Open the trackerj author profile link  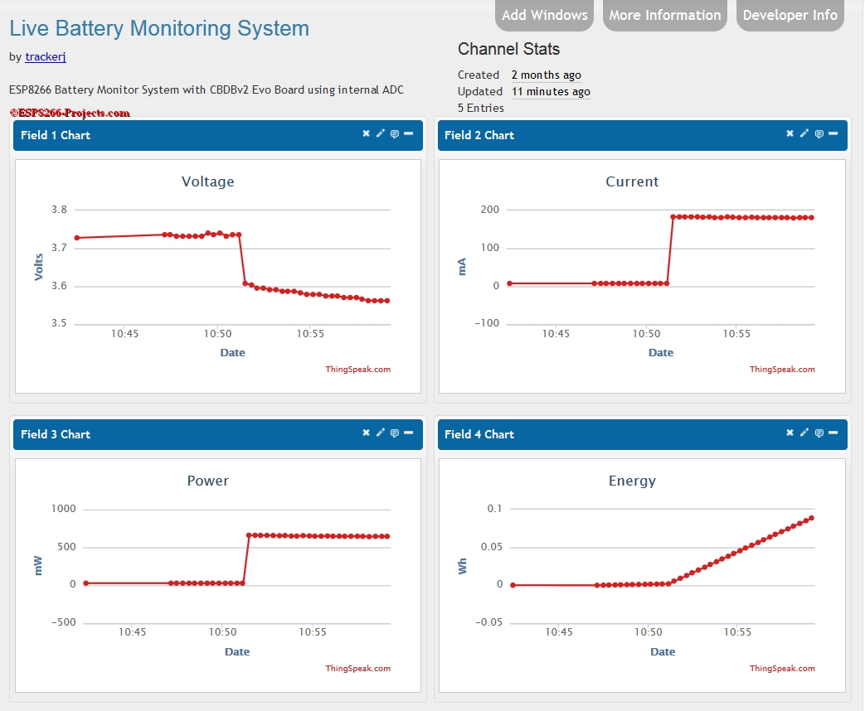point(46,57)
